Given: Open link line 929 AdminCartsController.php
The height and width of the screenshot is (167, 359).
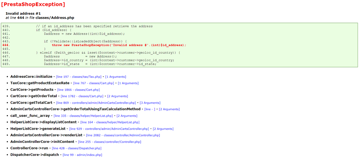Looking at the screenshot, I should click(x=109, y=129).
